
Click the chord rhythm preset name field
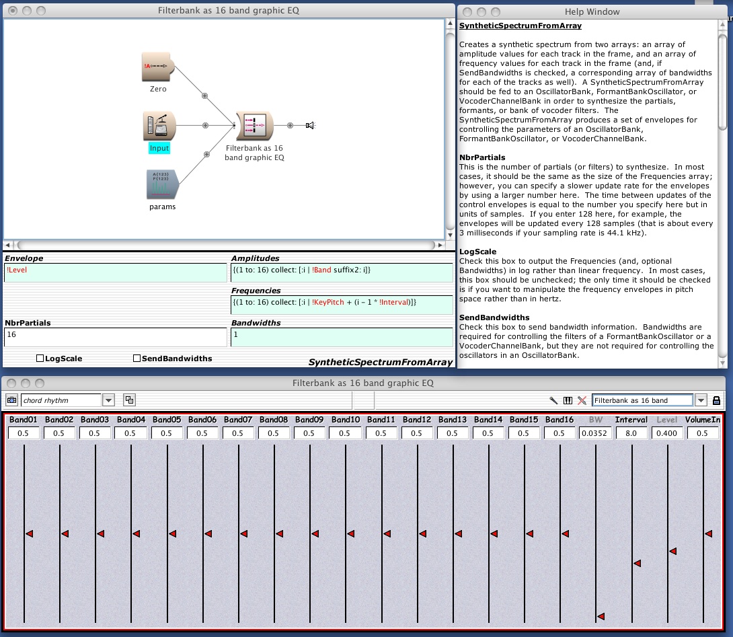(61, 400)
